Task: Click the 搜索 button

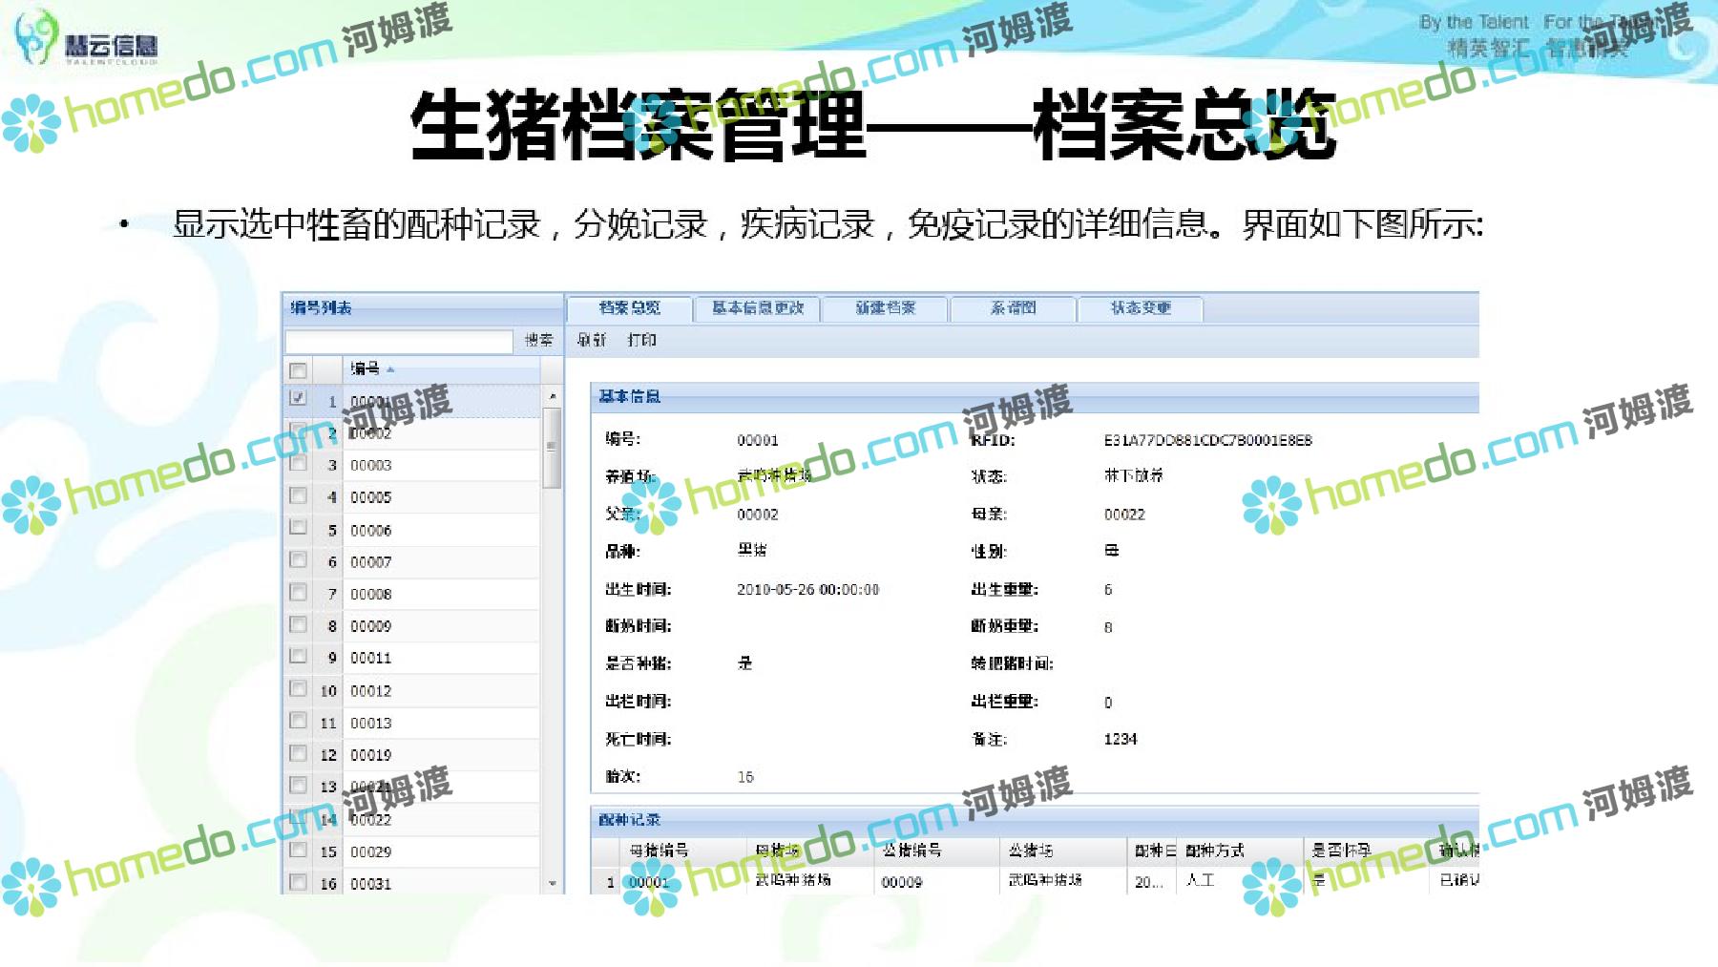Action: coord(539,340)
